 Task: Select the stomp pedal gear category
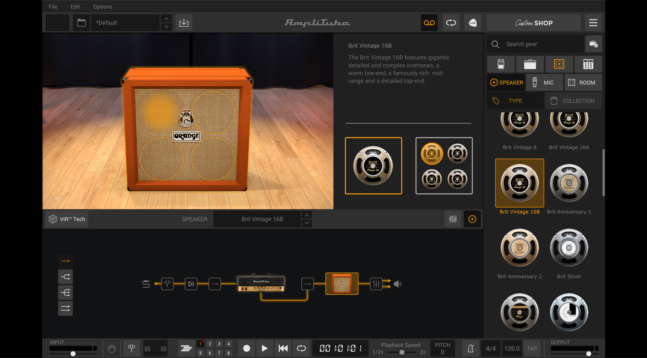point(501,64)
